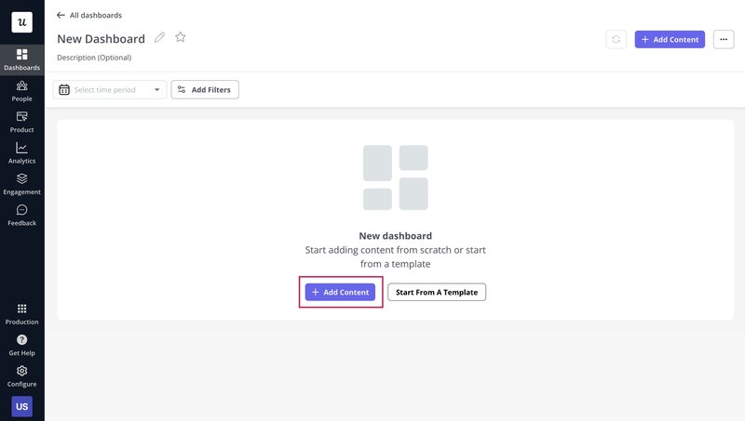This screenshot has width=745, height=421.
Task: Star the New Dashboard as favorite
Action: pos(181,38)
